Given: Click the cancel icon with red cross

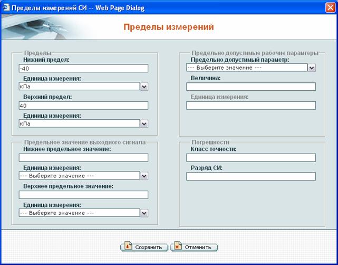Looking at the screenshot, I should click(178, 245).
